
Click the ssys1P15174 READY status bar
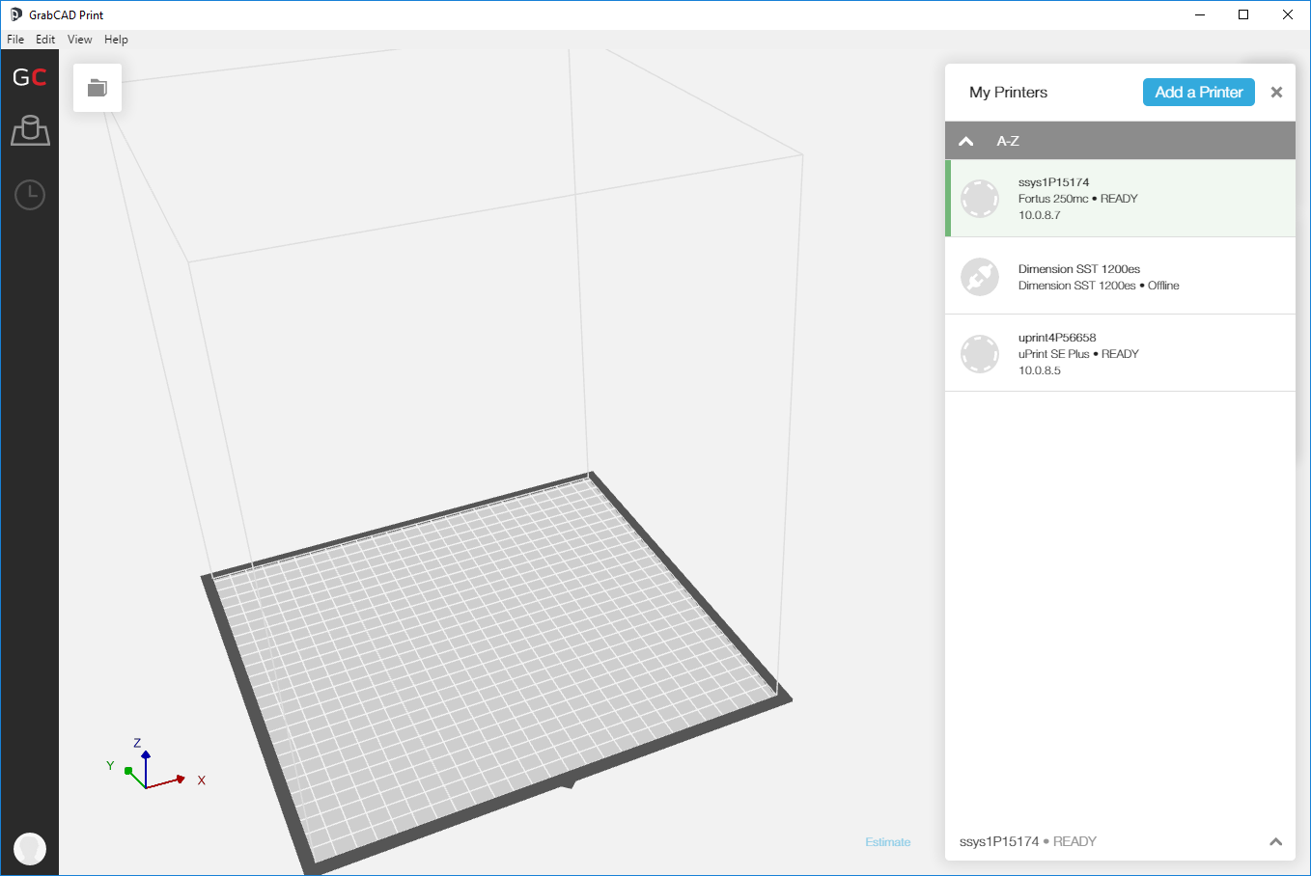click(1120, 841)
